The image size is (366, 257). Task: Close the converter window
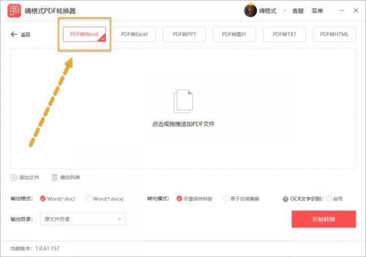356,11
